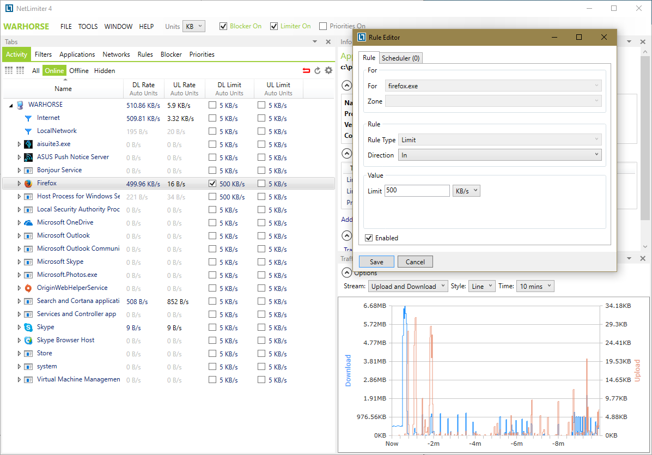652x455 pixels.
Task: Click the NetLimiter logo in Rule Editor title
Action: click(x=362, y=37)
